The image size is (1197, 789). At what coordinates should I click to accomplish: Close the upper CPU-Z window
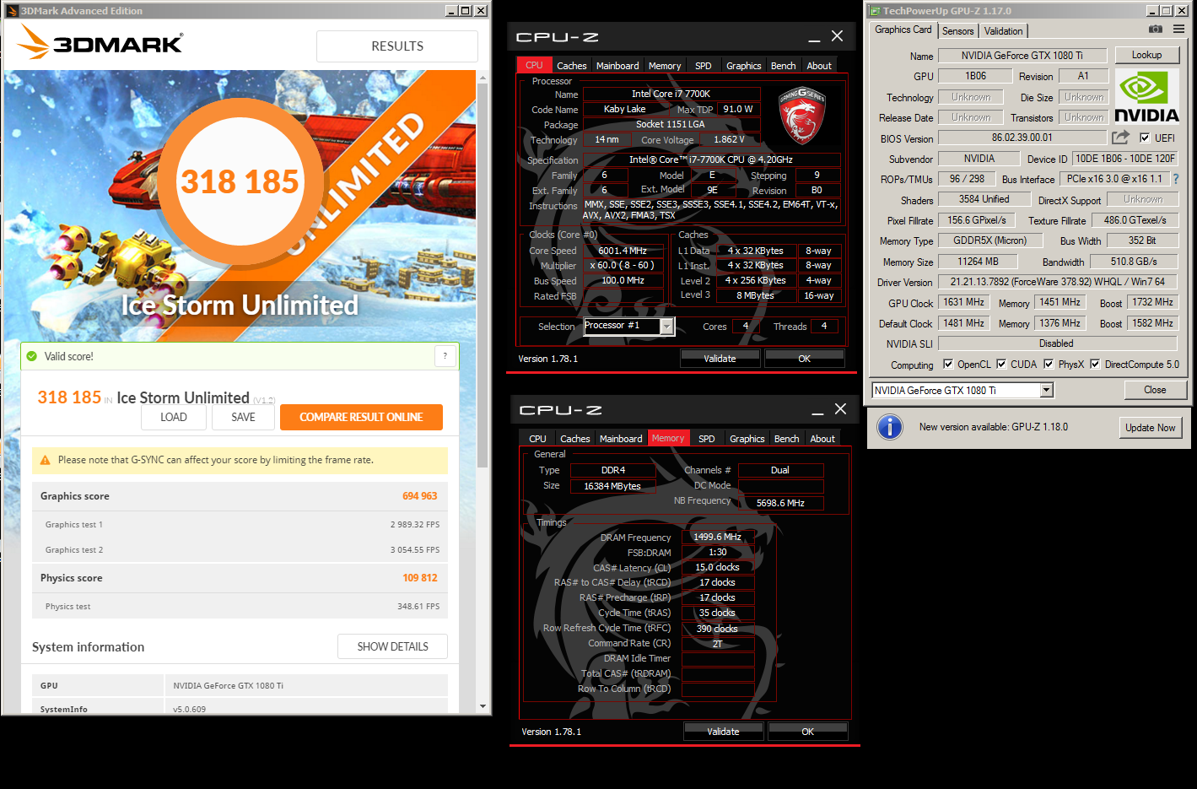837,36
